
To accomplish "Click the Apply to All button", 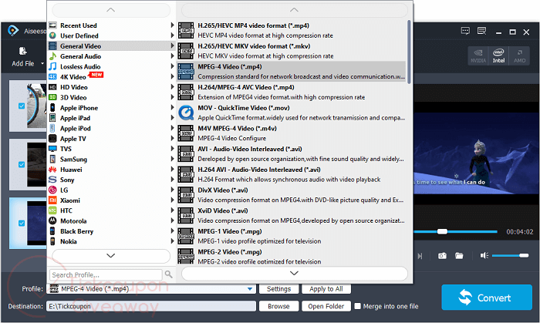I will click(x=326, y=289).
